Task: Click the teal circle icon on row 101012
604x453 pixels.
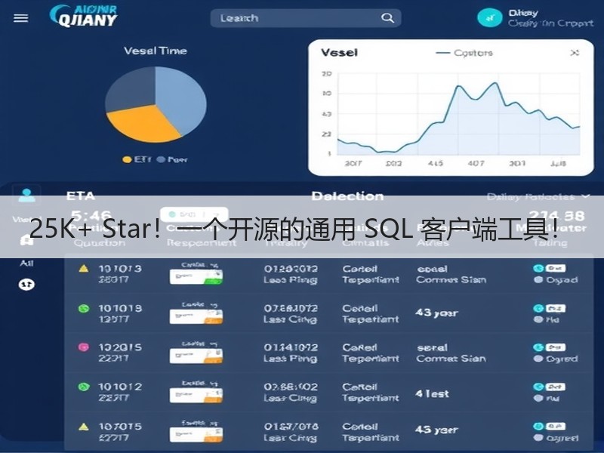Action: click(538, 387)
